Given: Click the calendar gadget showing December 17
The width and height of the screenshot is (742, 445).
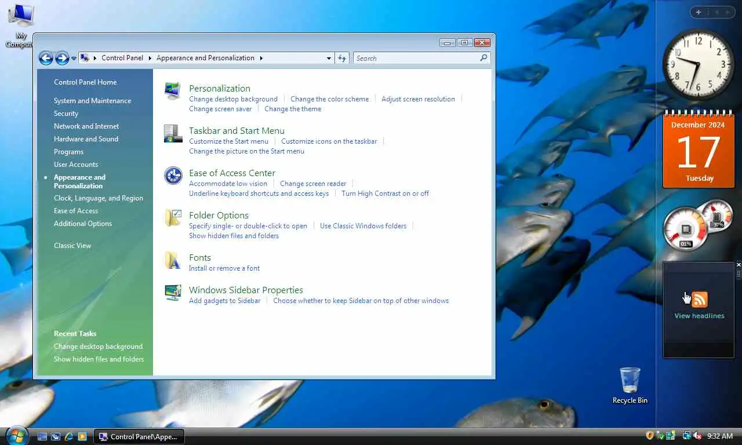Looking at the screenshot, I should click(x=699, y=149).
